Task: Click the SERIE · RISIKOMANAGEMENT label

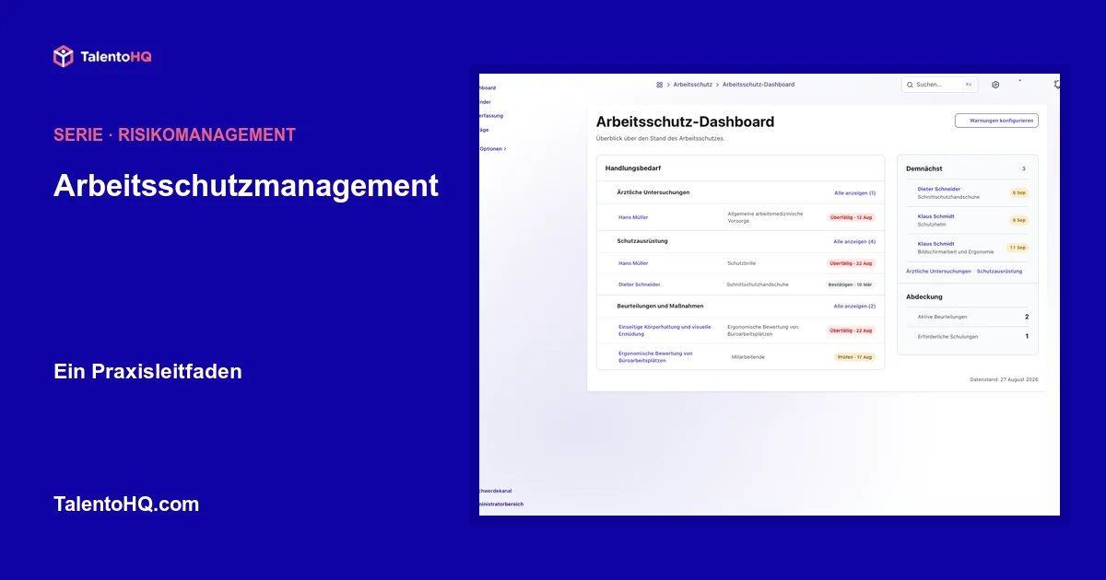Action: 174,134
